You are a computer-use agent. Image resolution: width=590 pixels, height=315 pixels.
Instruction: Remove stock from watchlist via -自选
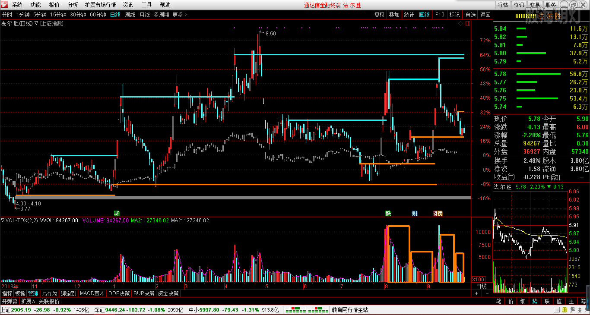pyautogui.click(x=470, y=15)
